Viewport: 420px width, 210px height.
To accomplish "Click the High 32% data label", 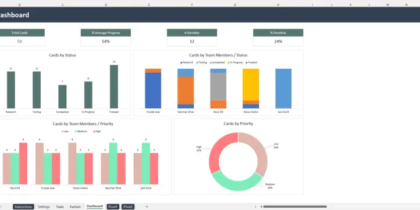I will [199, 149].
